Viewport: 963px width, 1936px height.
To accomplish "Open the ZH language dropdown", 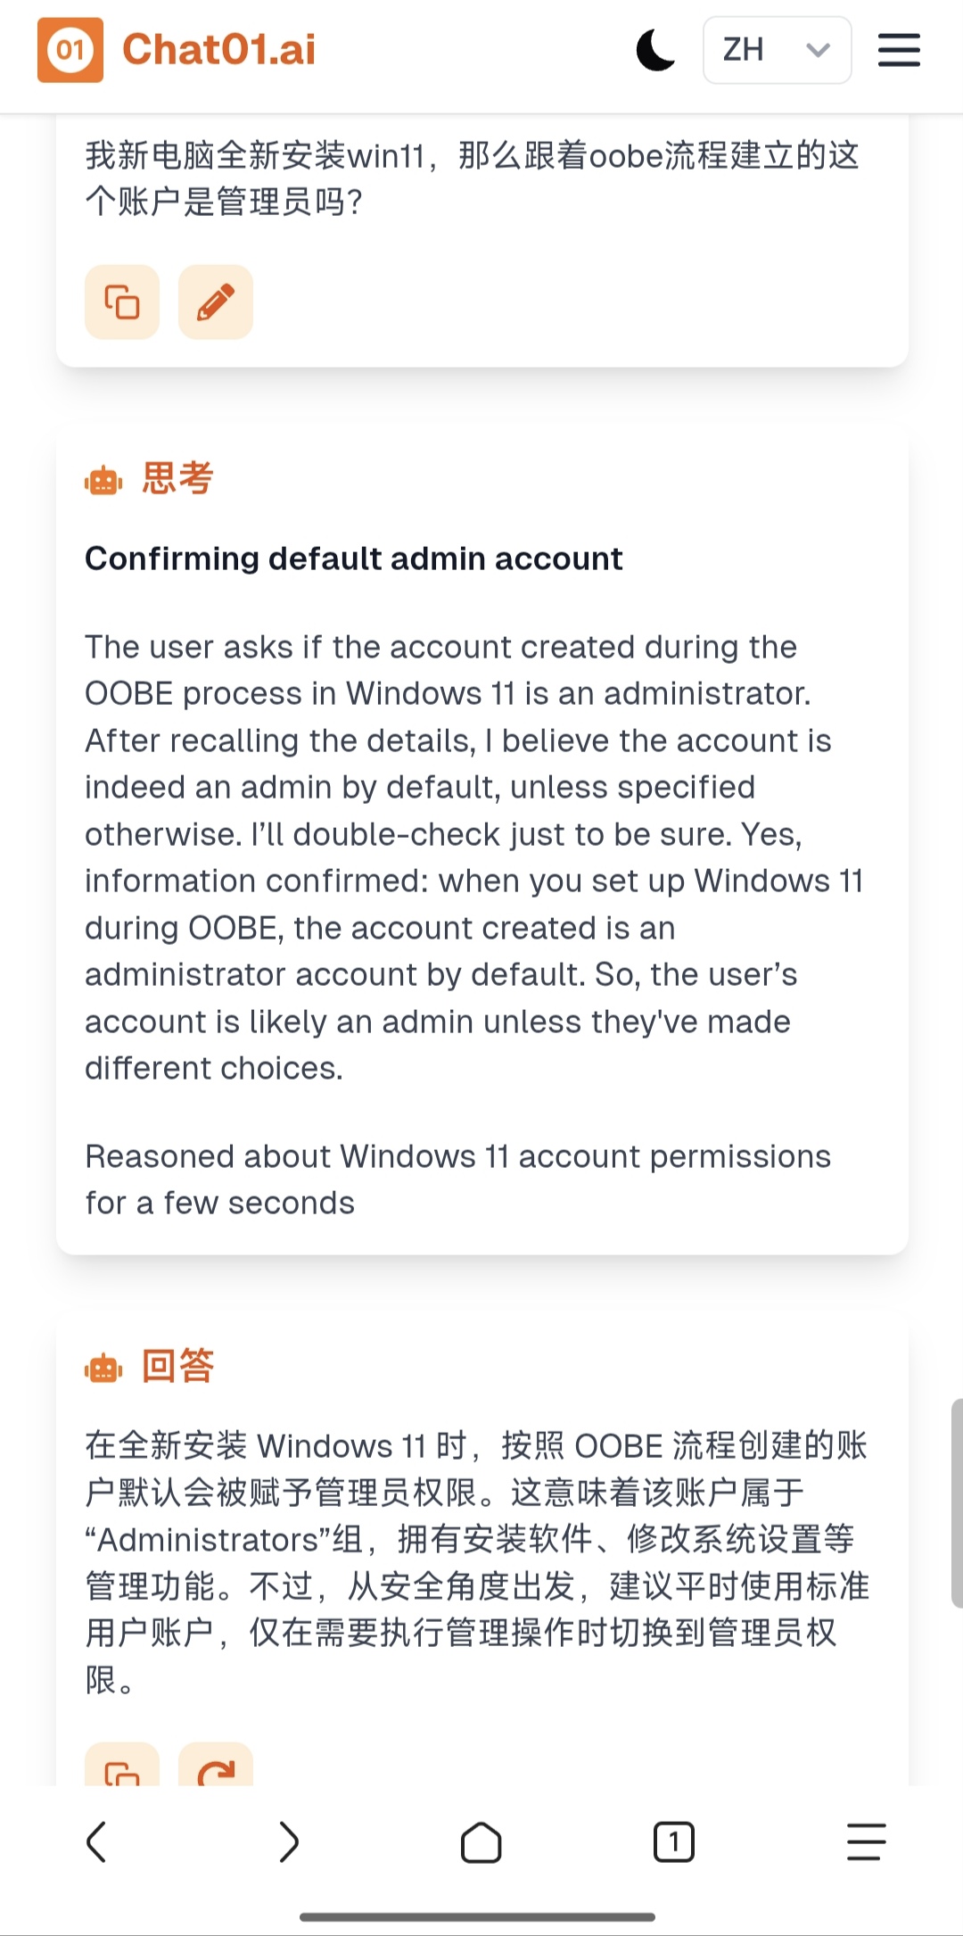I will (777, 50).
